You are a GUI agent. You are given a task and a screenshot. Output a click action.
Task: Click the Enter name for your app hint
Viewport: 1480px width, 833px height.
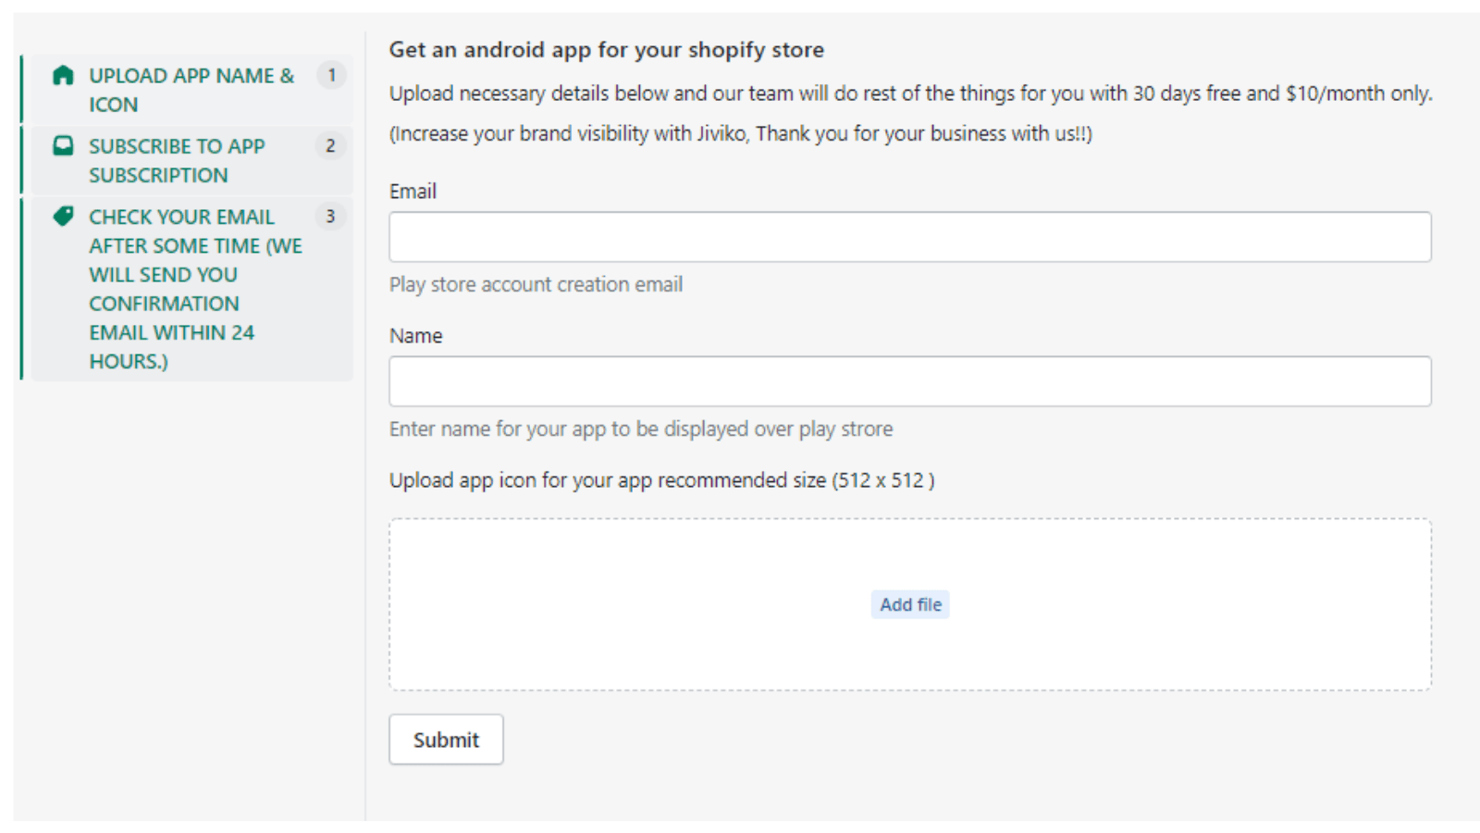(640, 429)
